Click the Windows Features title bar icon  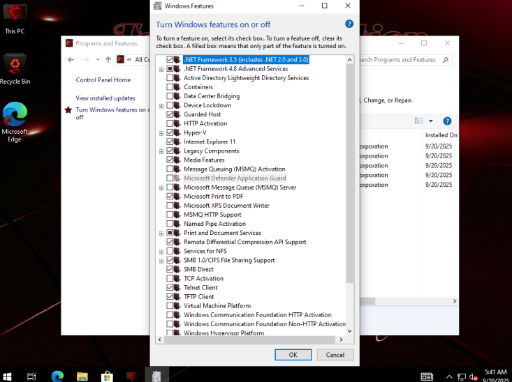[x=158, y=6]
